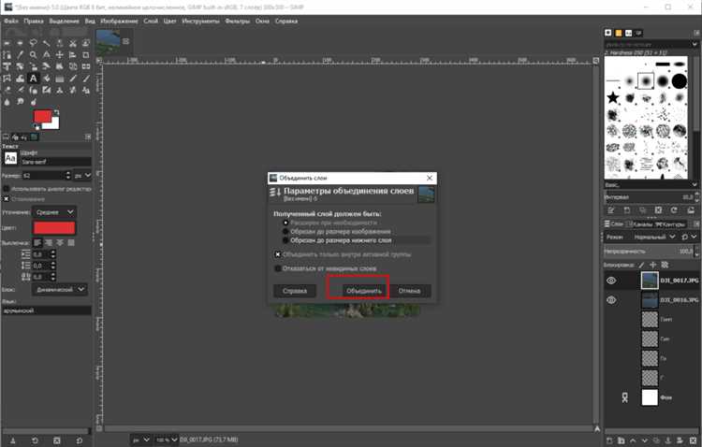The width and height of the screenshot is (702, 447).
Task: Select left text justification
Action: (37, 243)
